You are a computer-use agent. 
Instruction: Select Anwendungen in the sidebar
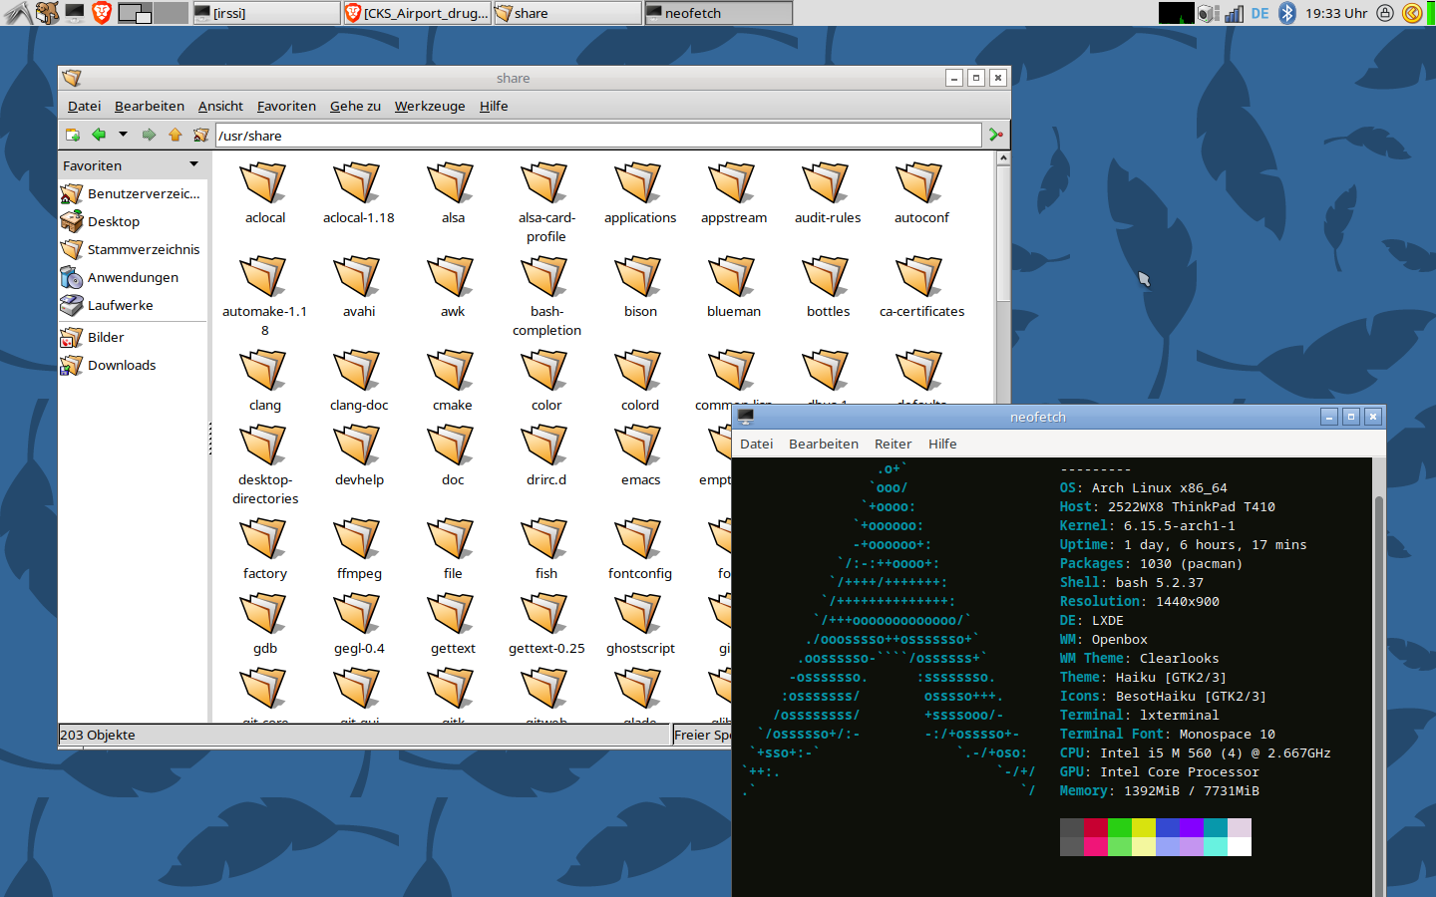coord(132,277)
